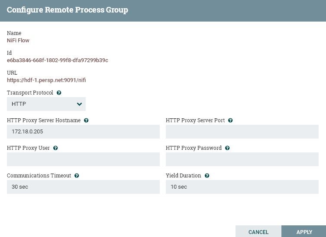Viewport: 326px width, 237px height.
Task: Open the Transport Protocol HTTP dropdown
Action: 46,104
